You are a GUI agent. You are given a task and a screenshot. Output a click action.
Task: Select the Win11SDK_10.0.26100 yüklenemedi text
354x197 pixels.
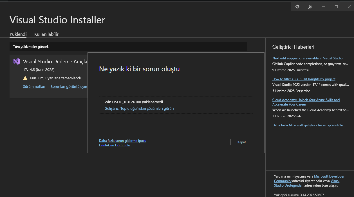tap(134, 102)
